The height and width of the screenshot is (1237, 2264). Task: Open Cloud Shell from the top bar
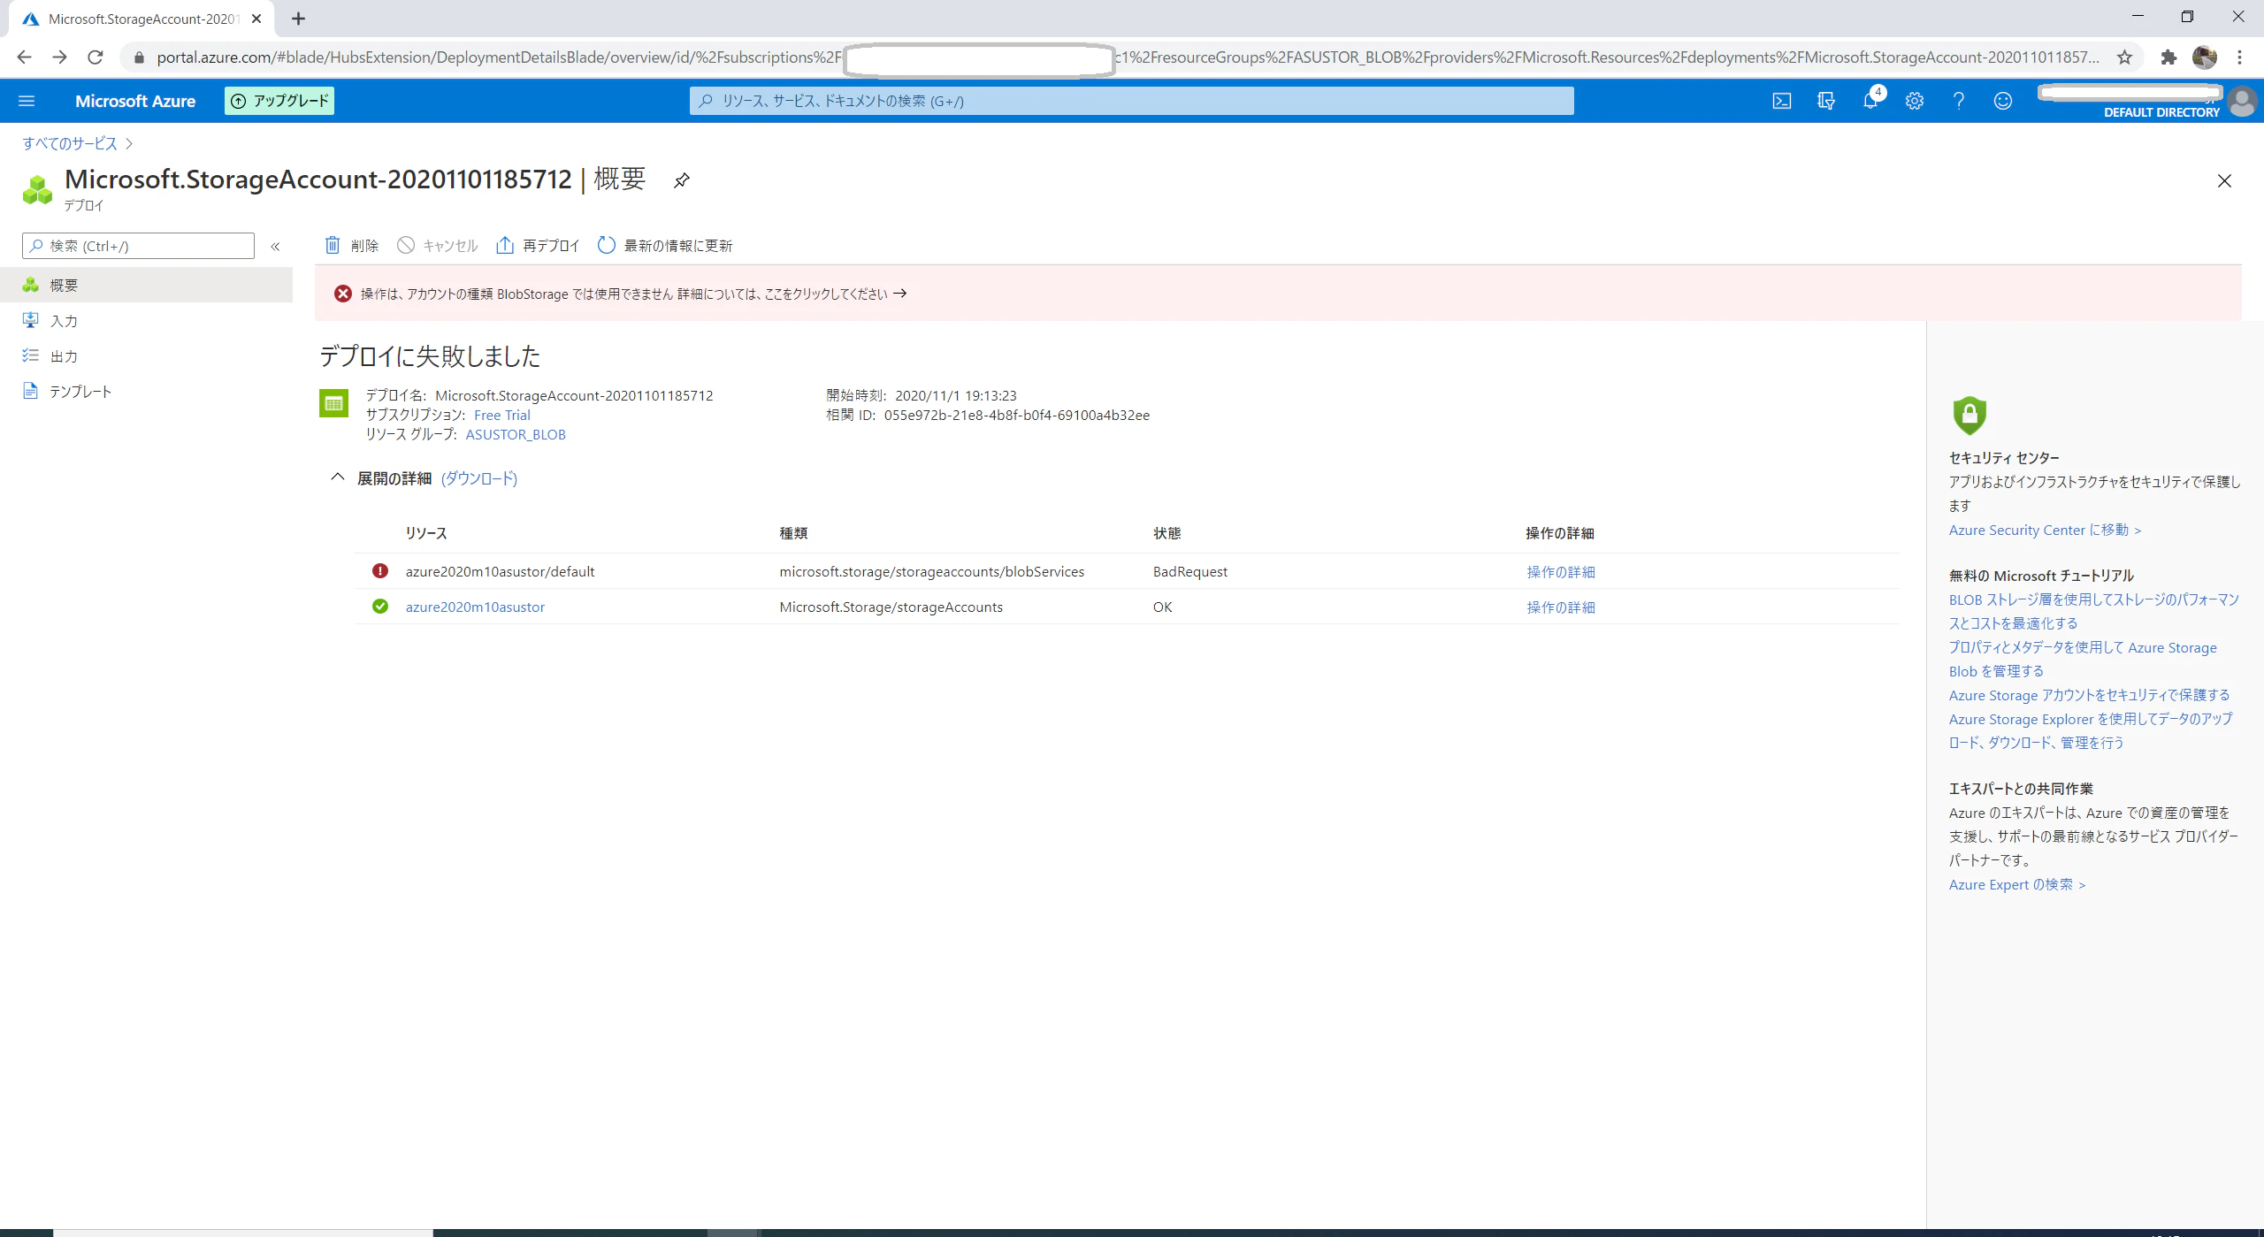pos(1782,101)
